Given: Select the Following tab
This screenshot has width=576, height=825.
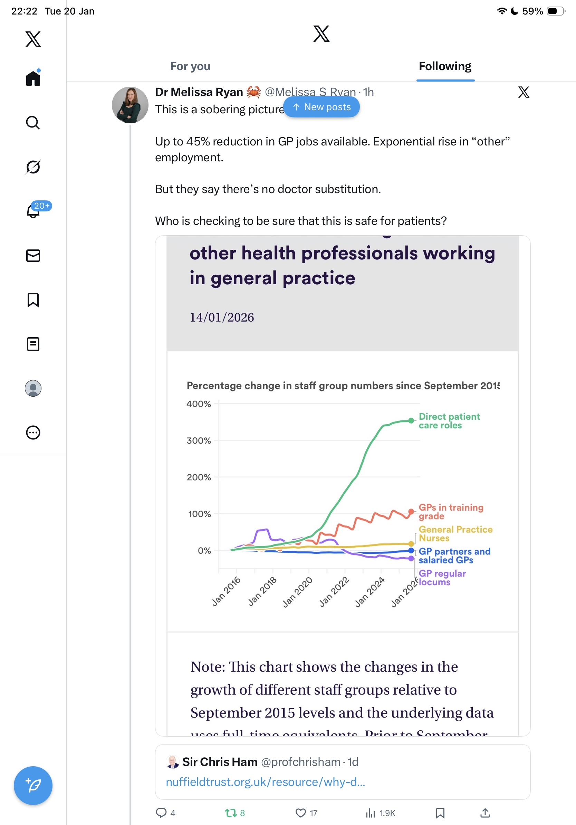Looking at the screenshot, I should coord(445,66).
